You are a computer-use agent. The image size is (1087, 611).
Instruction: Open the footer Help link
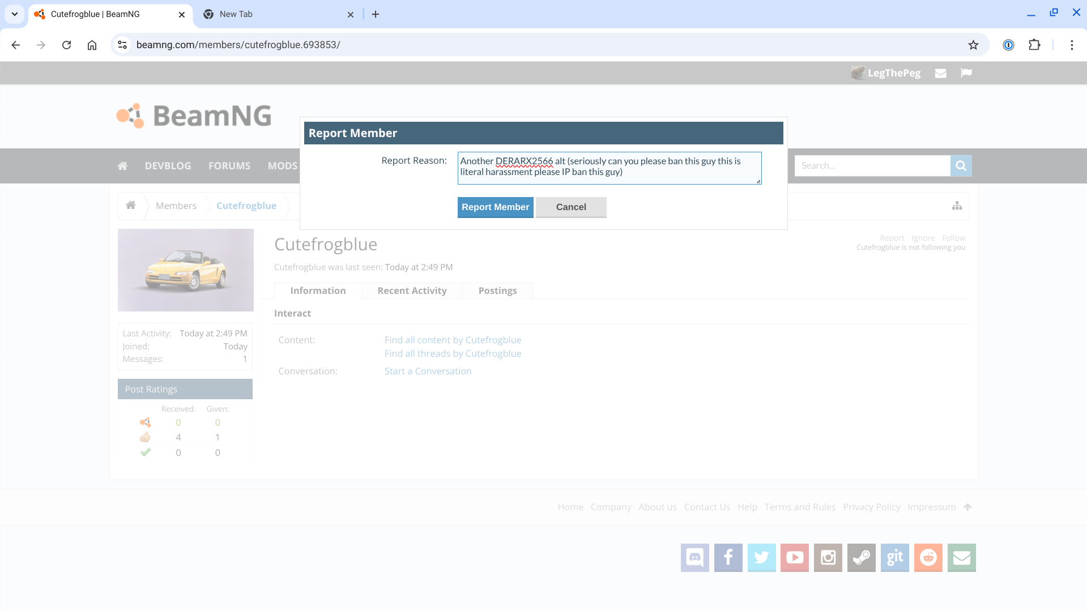[x=747, y=507]
